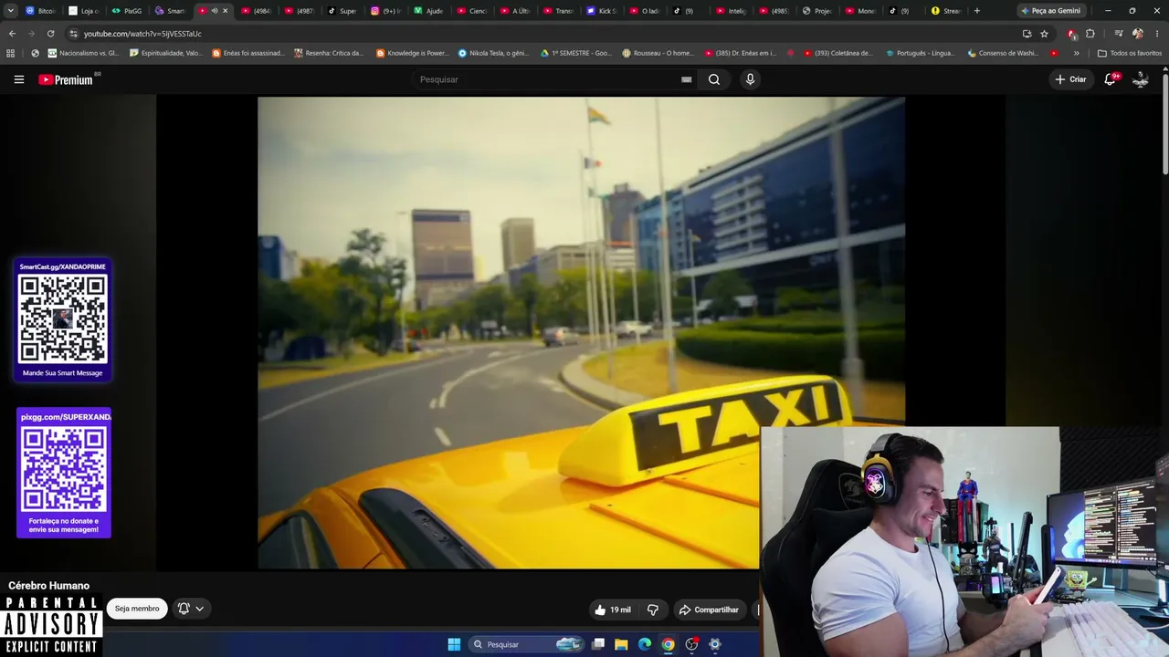Screen dimensions: 1169x657
Task: Switch to the PixGG tab
Action: (x=127, y=11)
